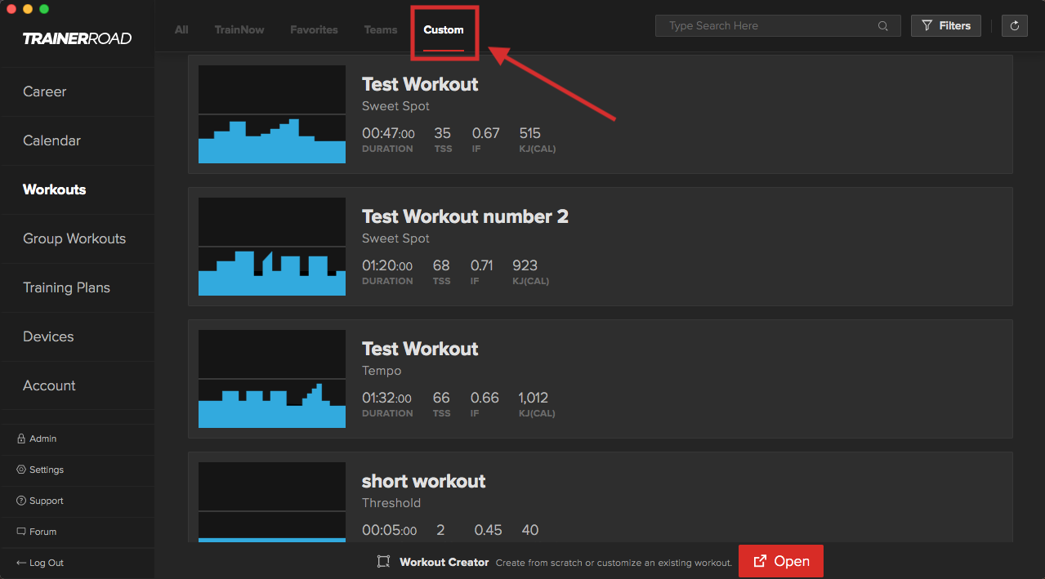This screenshot has height=579, width=1045.
Task: Click the 923 KJ(CAL) value
Action: coord(525,265)
